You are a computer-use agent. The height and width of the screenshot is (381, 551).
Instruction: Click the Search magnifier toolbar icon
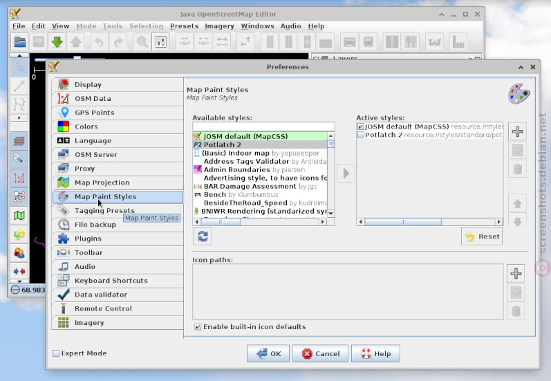(142, 42)
